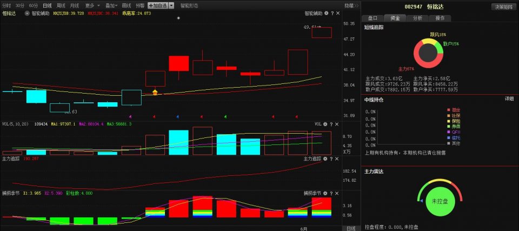The width and height of the screenshot is (519, 231).
Task: Click the stock name 恒铭达 in title
Action: (x=435, y=6)
